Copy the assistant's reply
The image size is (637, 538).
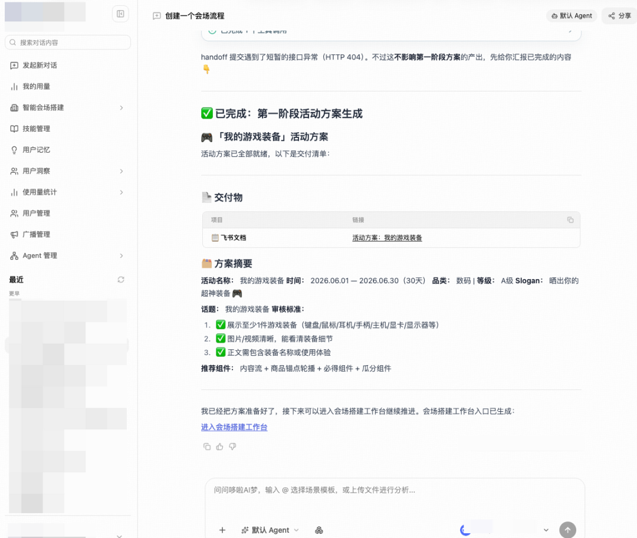(x=207, y=447)
